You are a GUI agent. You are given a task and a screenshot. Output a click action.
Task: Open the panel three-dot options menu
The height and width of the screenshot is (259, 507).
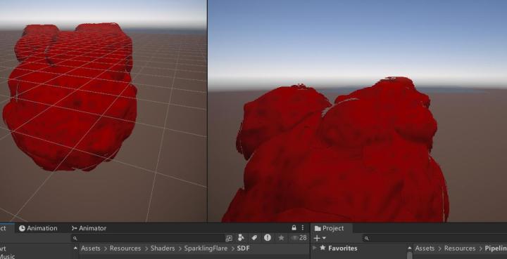(x=303, y=227)
